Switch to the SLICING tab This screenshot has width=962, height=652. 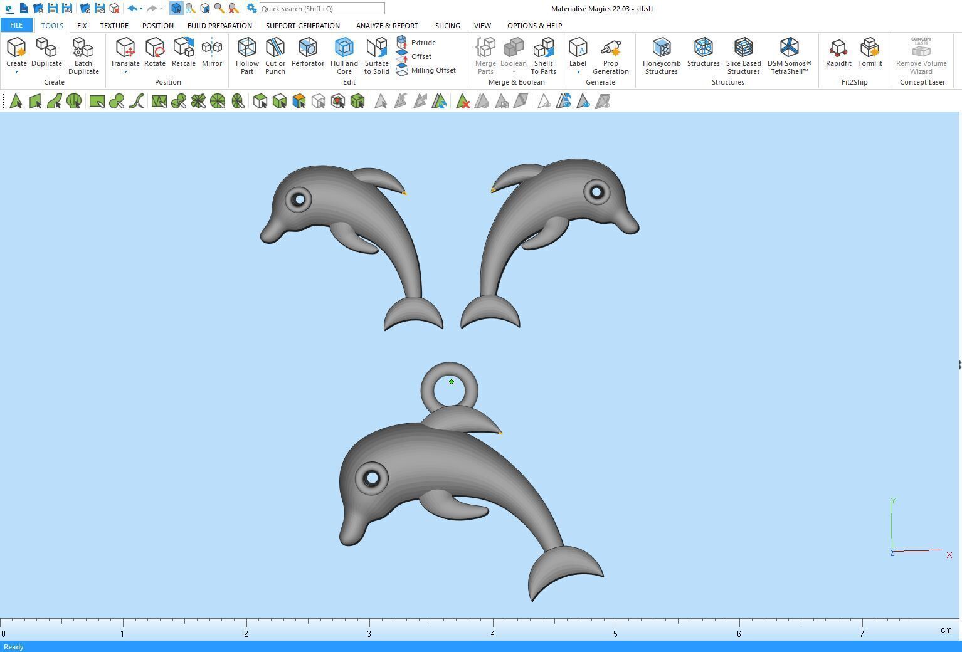coord(447,26)
